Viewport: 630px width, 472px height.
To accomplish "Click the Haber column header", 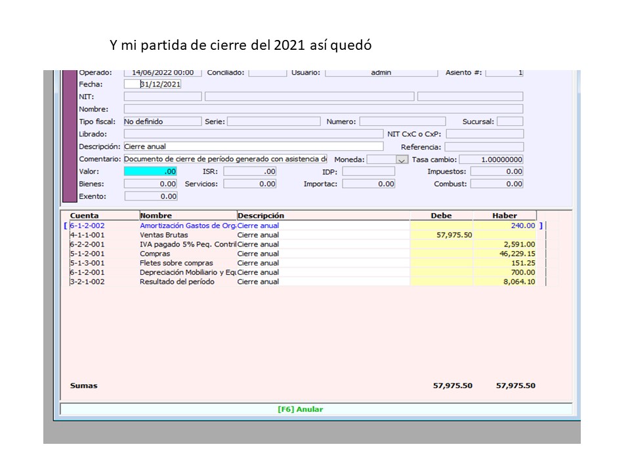I will coord(504,215).
